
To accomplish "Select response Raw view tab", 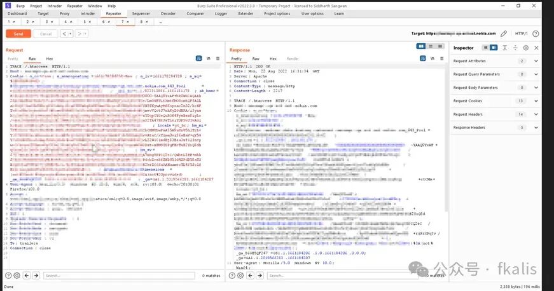I will [x=256, y=58].
